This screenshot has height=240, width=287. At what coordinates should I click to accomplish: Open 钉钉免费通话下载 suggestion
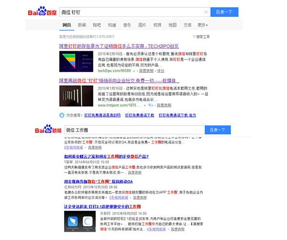(140, 115)
